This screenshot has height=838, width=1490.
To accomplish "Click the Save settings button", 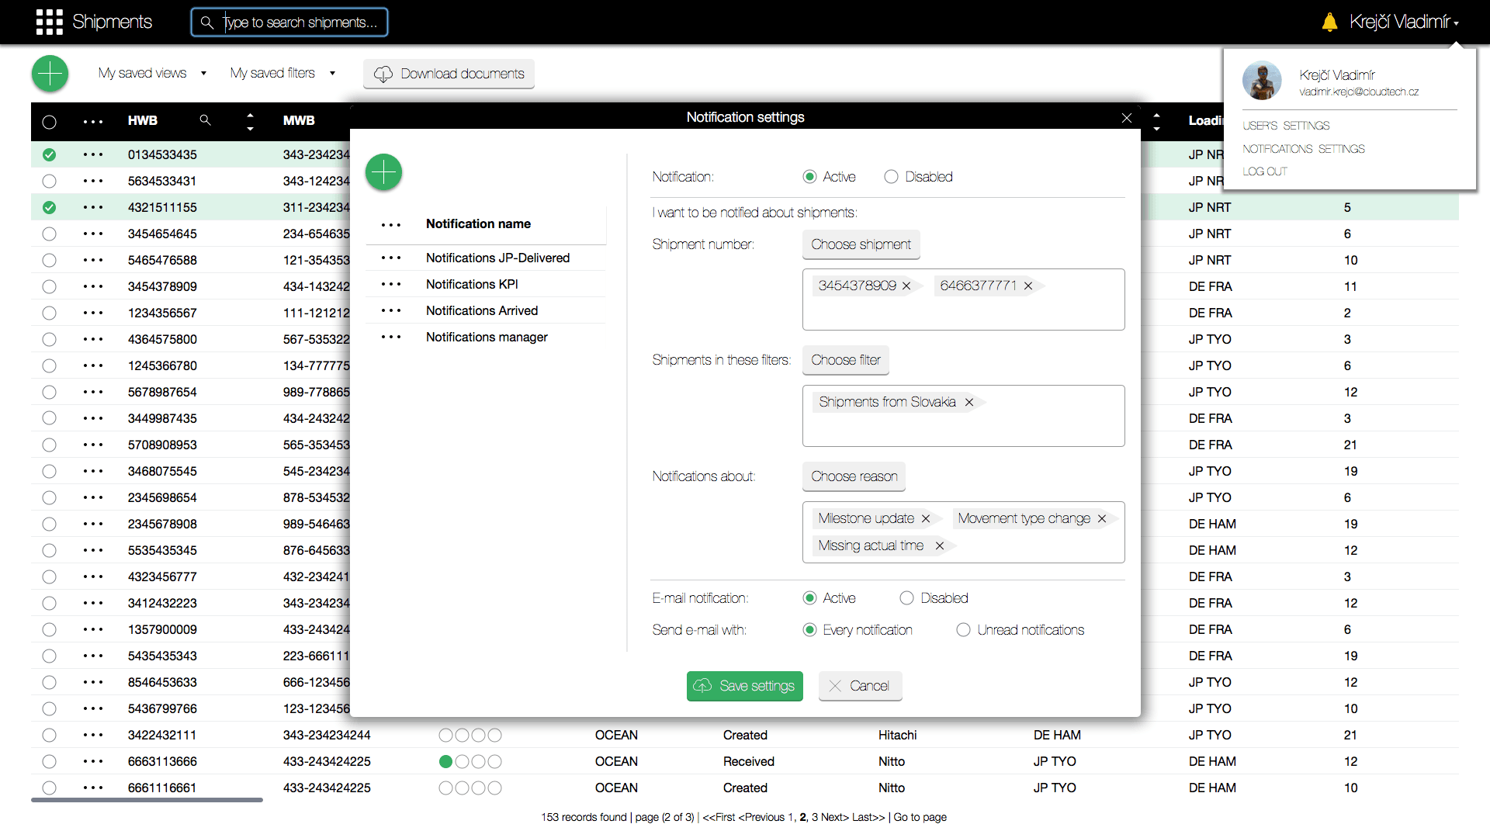I will pyautogui.click(x=744, y=686).
